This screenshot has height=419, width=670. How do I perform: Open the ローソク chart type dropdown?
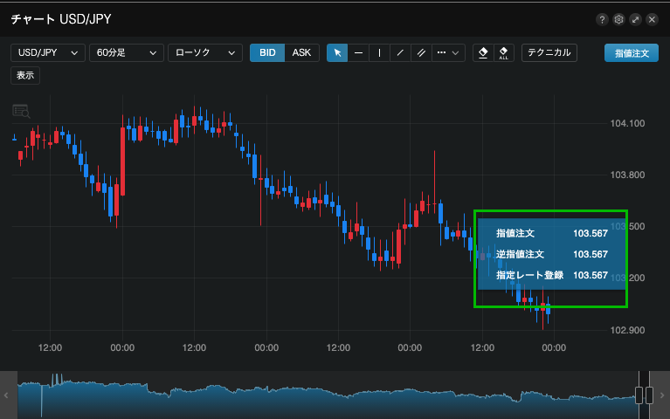[x=205, y=53]
